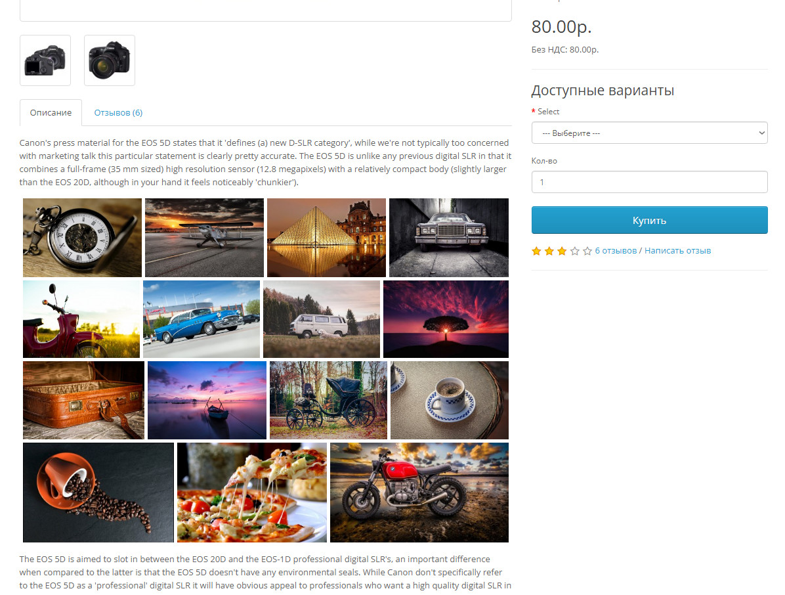Click the pizza slice photo
785x595 pixels.
(x=252, y=493)
